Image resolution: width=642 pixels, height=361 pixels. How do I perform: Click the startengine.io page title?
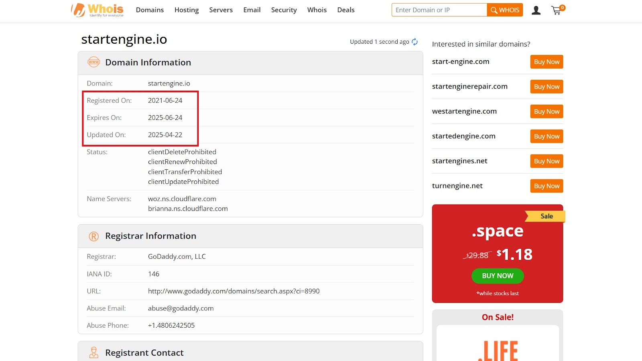point(124,39)
